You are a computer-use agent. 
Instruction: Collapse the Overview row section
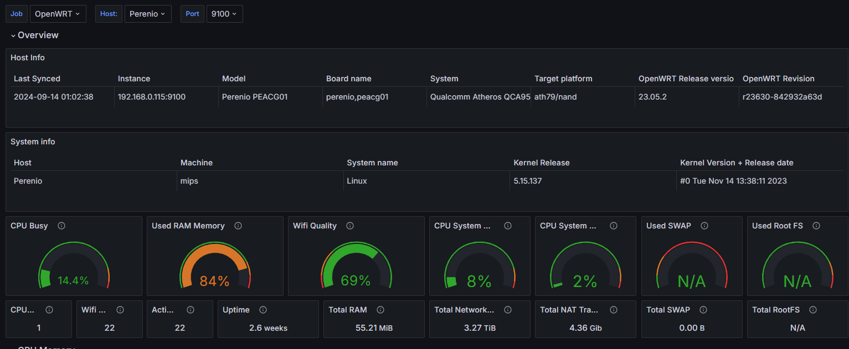click(34, 35)
